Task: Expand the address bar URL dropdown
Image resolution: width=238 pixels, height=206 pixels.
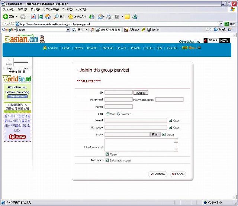Action: pos(221,24)
